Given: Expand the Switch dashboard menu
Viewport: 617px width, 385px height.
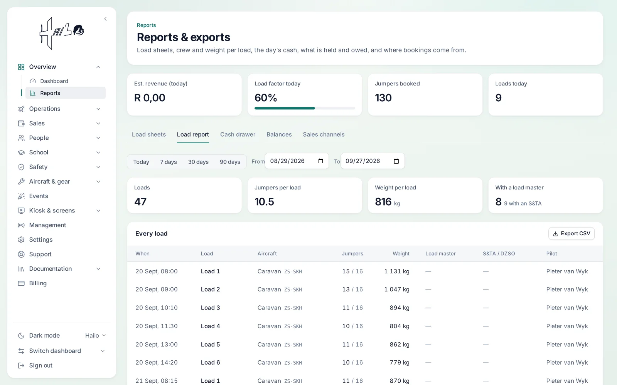Looking at the screenshot, I should click(x=62, y=351).
